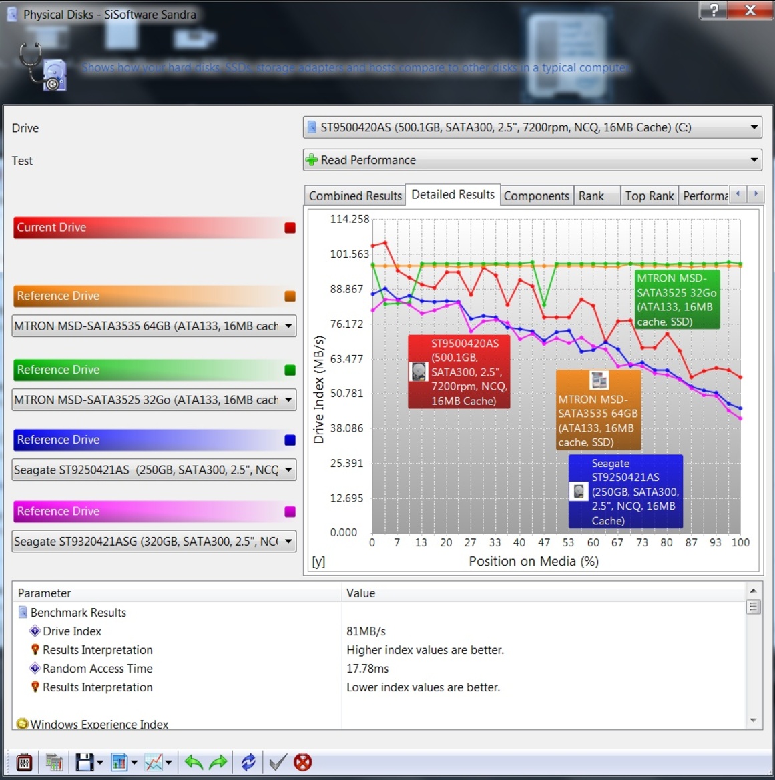Click the Windows Experience Index icon
The height and width of the screenshot is (780, 775).
[22, 723]
